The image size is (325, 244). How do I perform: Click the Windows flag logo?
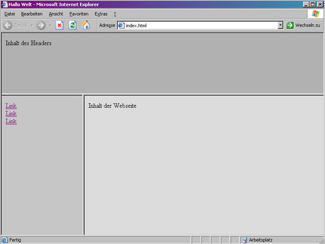(x=315, y=14)
